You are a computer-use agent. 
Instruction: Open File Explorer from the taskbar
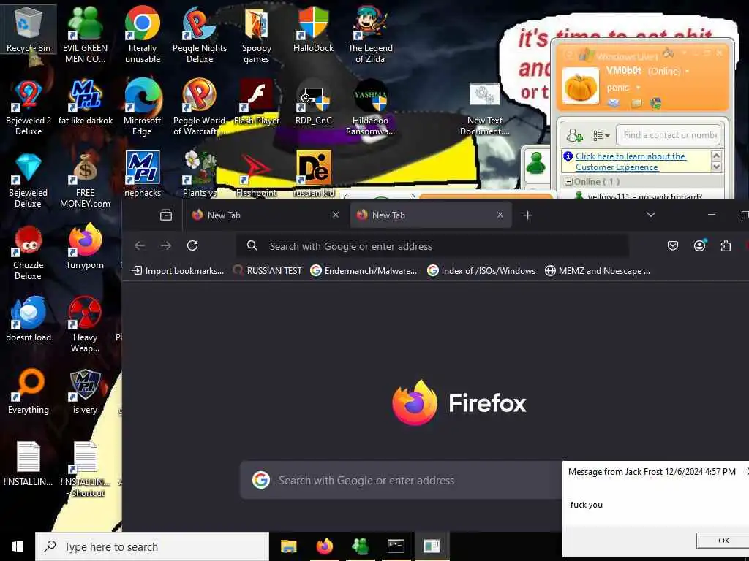(x=288, y=546)
